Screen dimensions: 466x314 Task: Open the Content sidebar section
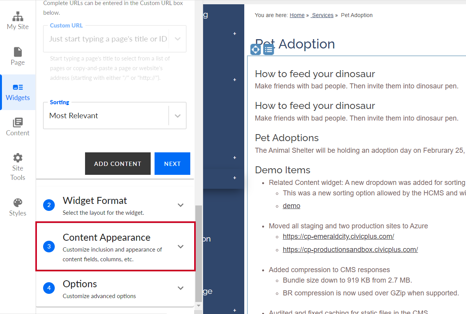(x=18, y=128)
